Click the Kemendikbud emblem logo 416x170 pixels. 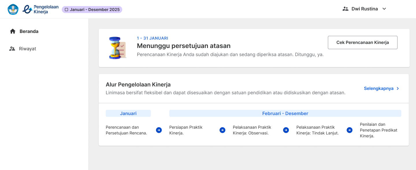coord(13,9)
